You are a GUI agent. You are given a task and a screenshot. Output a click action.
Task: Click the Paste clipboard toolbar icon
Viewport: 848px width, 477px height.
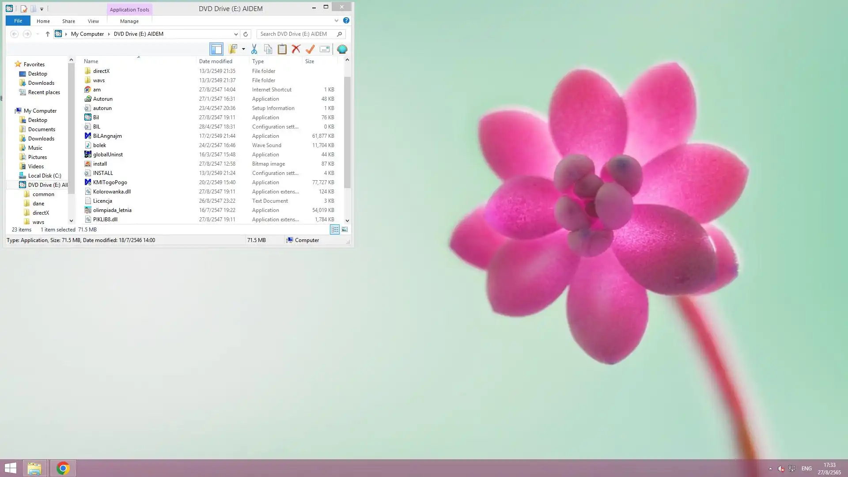click(x=282, y=49)
